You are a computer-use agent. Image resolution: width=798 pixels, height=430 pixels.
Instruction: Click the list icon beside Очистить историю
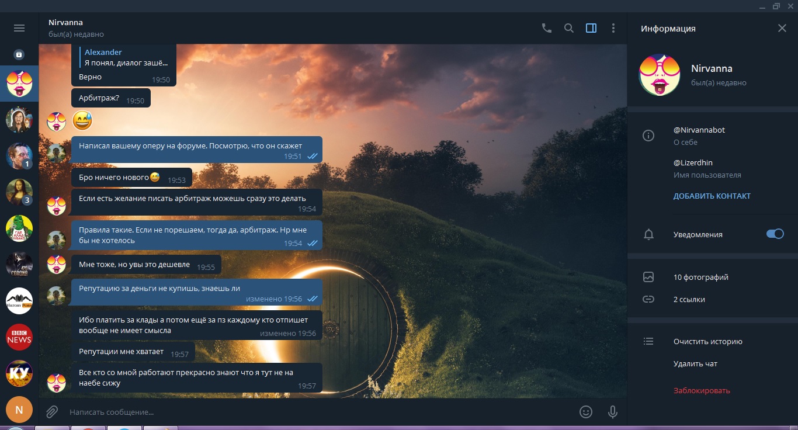click(x=648, y=341)
